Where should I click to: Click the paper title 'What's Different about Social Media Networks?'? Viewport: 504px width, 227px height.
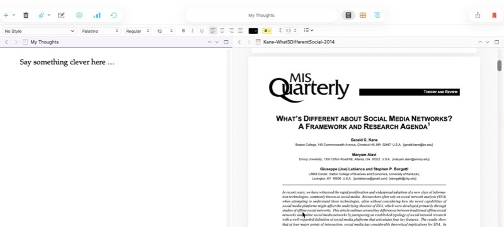tap(364, 119)
